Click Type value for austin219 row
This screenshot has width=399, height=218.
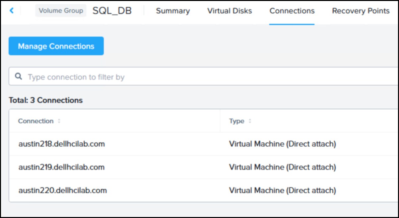click(283, 167)
